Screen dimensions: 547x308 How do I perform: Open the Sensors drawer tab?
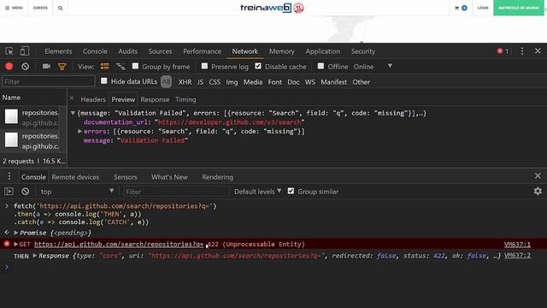[x=126, y=177]
